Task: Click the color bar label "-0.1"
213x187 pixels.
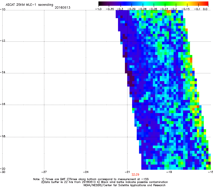Action: [x=197, y=9]
